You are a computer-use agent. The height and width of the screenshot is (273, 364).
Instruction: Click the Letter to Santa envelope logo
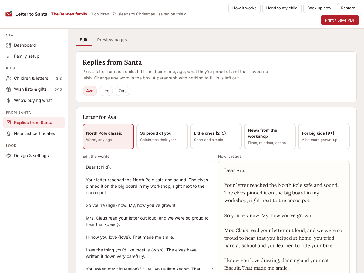[9, 14]
